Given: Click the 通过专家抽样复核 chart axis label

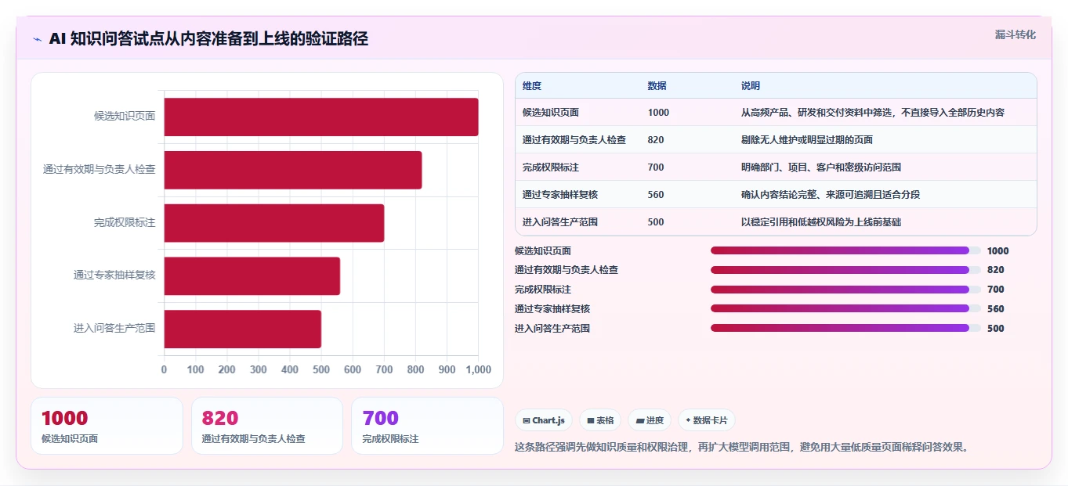Looking at the screenshot, I should (x=114, y=275).
